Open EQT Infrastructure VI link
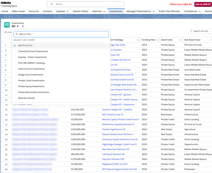The height and width of the screenshot is (173, 212). pyautogui.click(x=113, y=115)
